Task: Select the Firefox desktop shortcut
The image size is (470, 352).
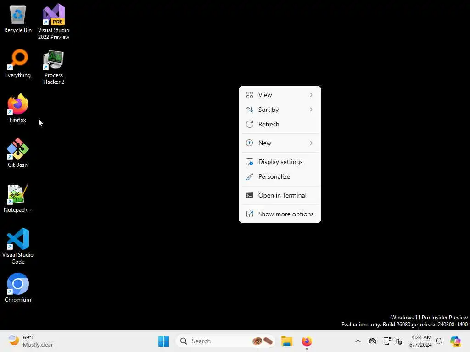Action: [18, 108]
